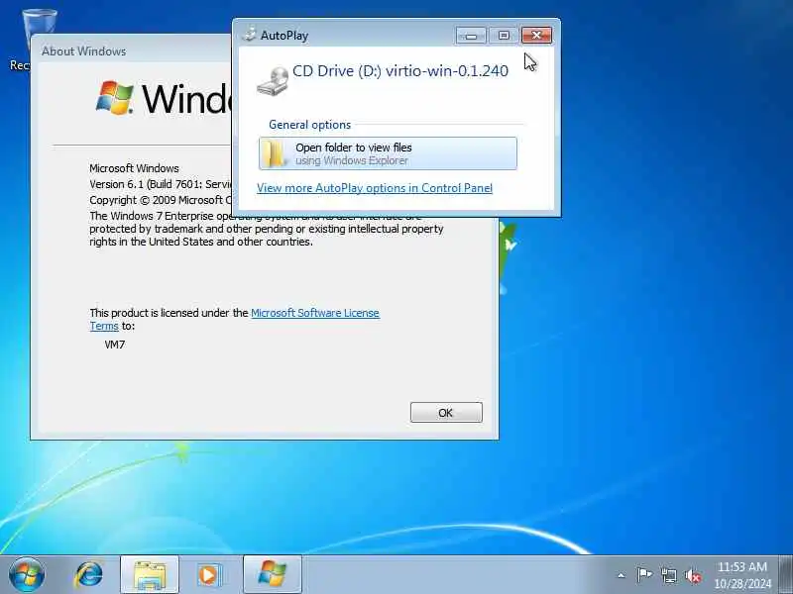Image resolution: width=793 pixels, height=594 pixels.
Task: Click the 'VM7' licensee text
Action: (115, 345)
